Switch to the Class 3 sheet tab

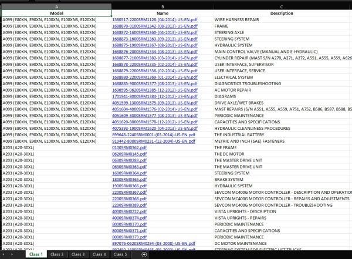click(78, 254)
